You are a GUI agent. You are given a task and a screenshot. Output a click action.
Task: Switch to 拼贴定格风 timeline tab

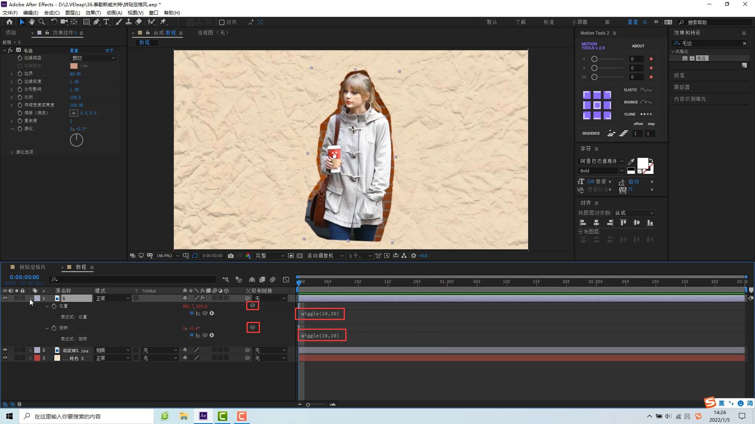[x=32, y=267]
